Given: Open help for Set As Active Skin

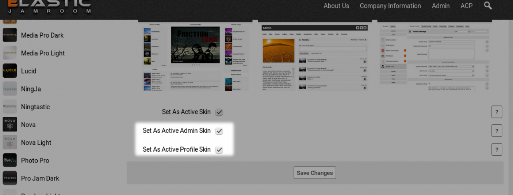Looking at the screenshot, I should coord(497,112).
